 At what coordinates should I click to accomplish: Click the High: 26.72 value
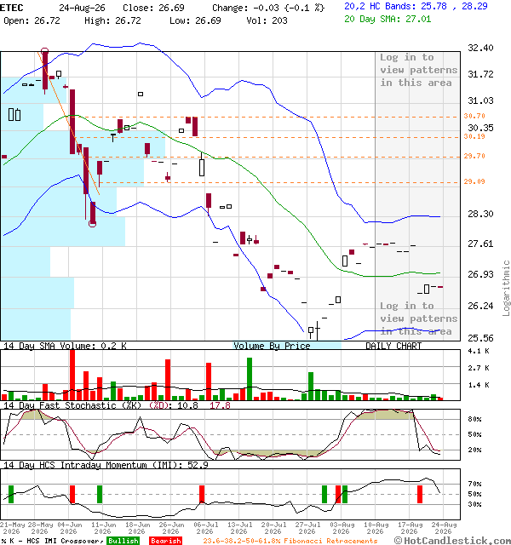point(112,20)
